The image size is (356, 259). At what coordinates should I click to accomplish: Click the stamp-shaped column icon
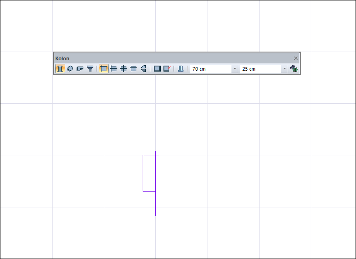(x=181, y=68)
